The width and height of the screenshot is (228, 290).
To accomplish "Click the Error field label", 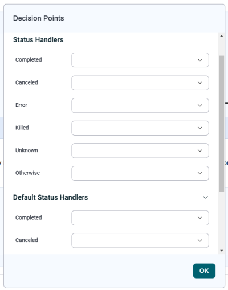I will [21, 105].
